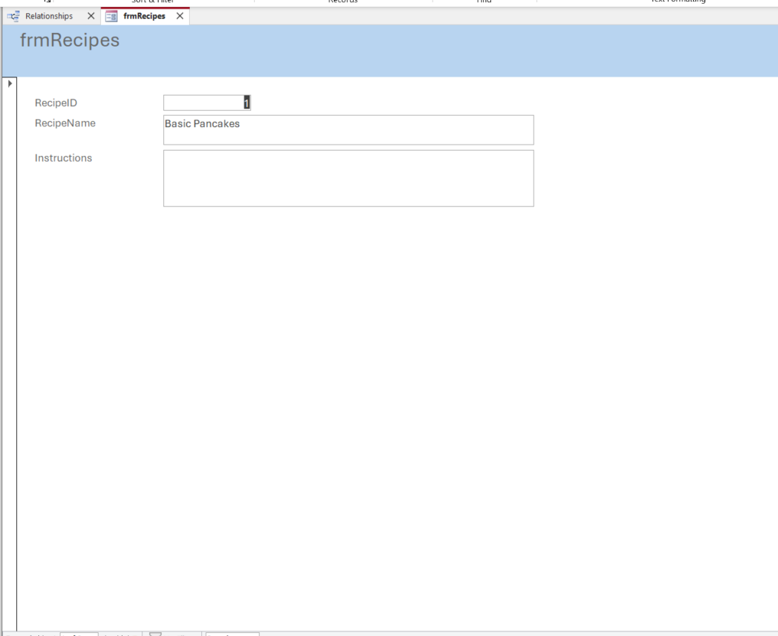The image size is (778, 636).
Task: Select the RecipeName label
Action: point(65,123)
